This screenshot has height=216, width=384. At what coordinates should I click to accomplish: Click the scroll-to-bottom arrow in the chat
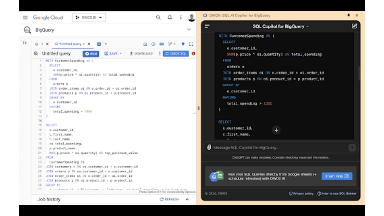(x=276, y=130)
